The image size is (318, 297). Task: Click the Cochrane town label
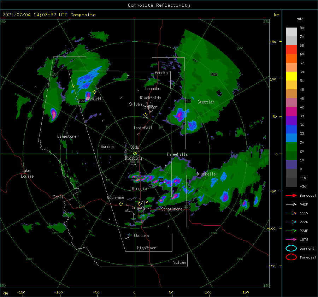116,197
